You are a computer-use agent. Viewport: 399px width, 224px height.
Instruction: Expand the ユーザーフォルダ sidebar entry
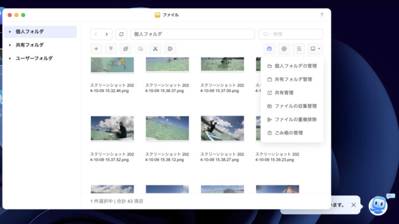pos(10,58)
